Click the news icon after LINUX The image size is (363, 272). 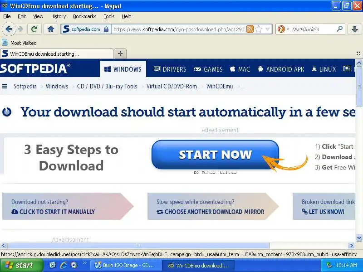pyautogui.click(x=347, y=69)
